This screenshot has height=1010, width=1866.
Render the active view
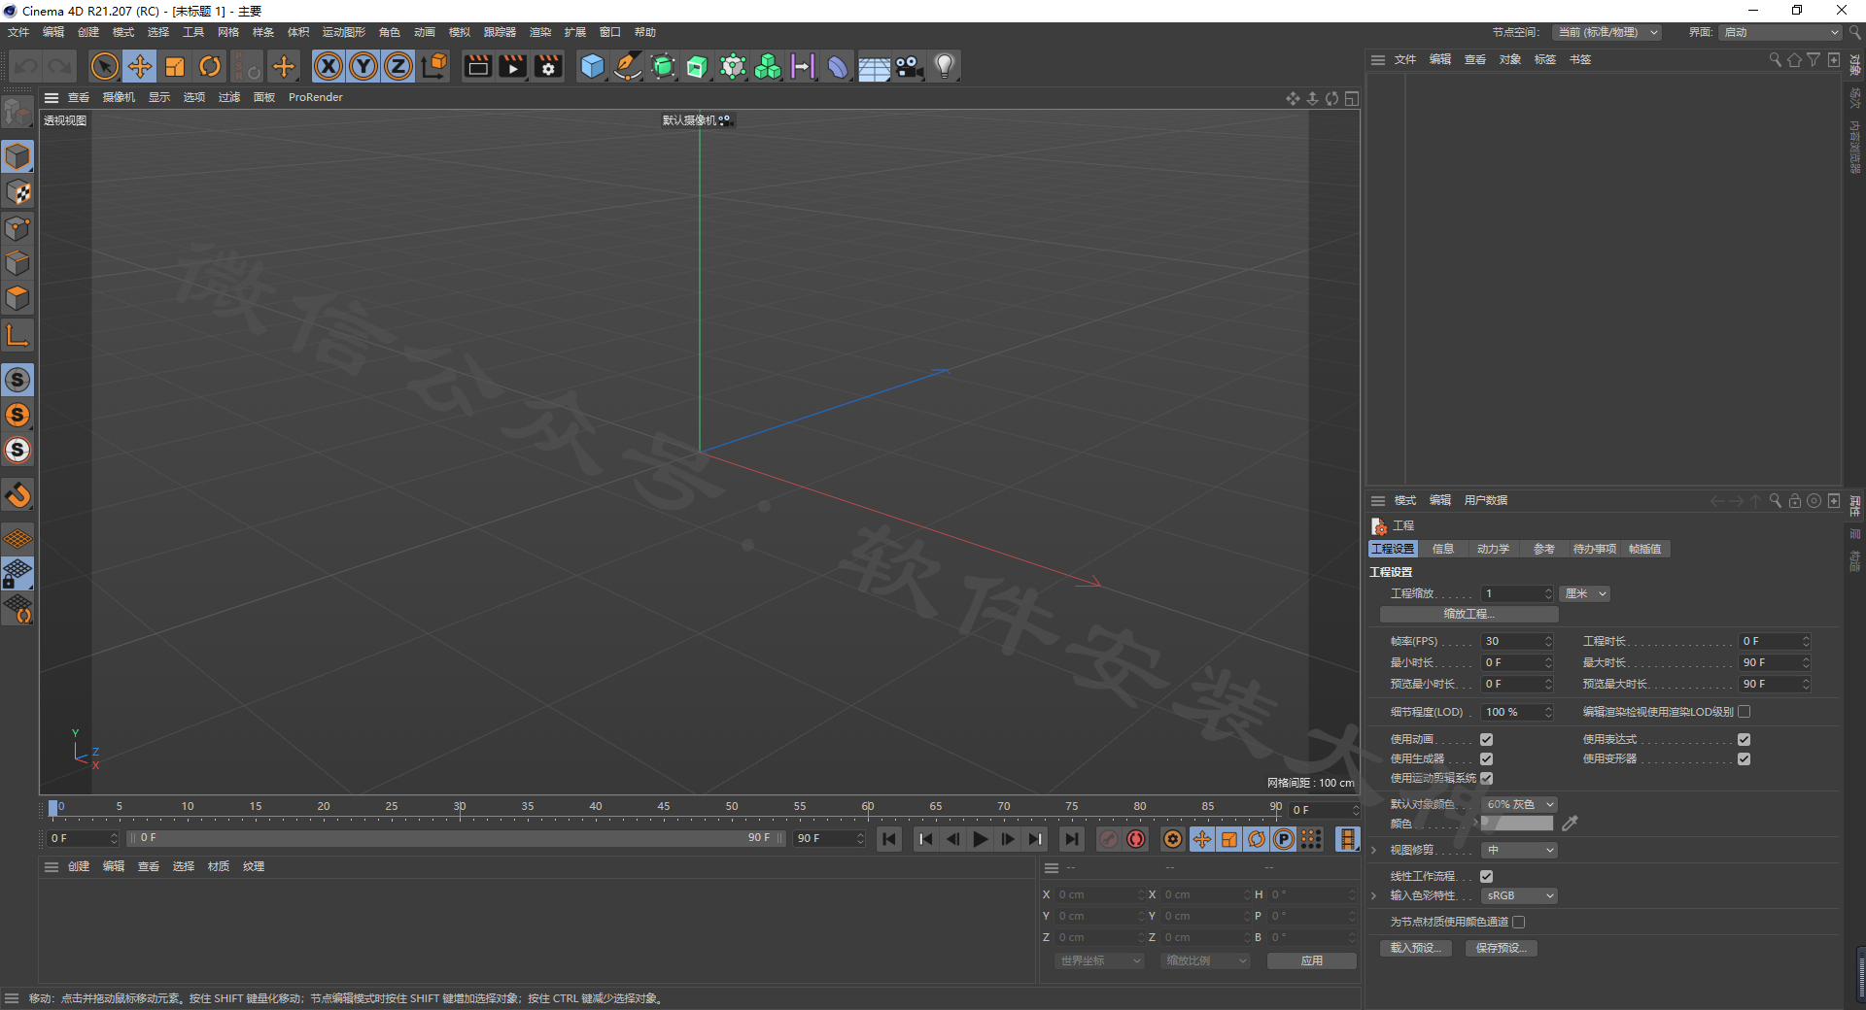click(477, 66)
